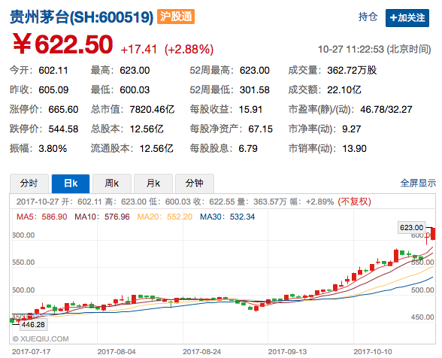Click the 昨收 value 605.09
The height and width of the screenshot is (358, 442).
pos(53,90)
